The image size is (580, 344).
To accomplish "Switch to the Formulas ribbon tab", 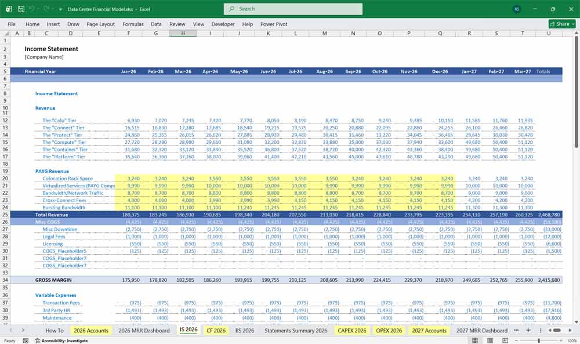I will click(133, 24).
